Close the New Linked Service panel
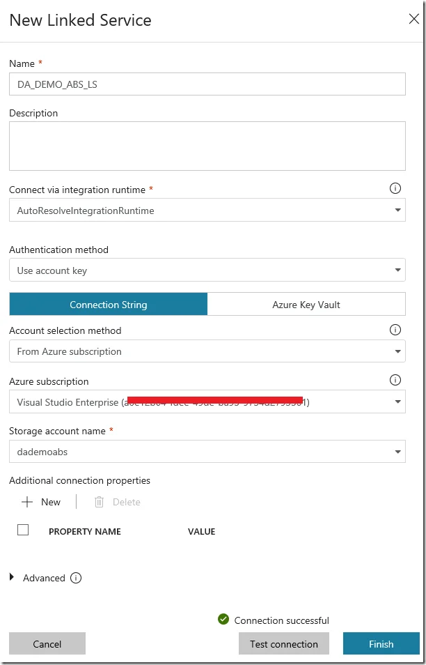The image size is (426, 665). [x=413, y=20]
